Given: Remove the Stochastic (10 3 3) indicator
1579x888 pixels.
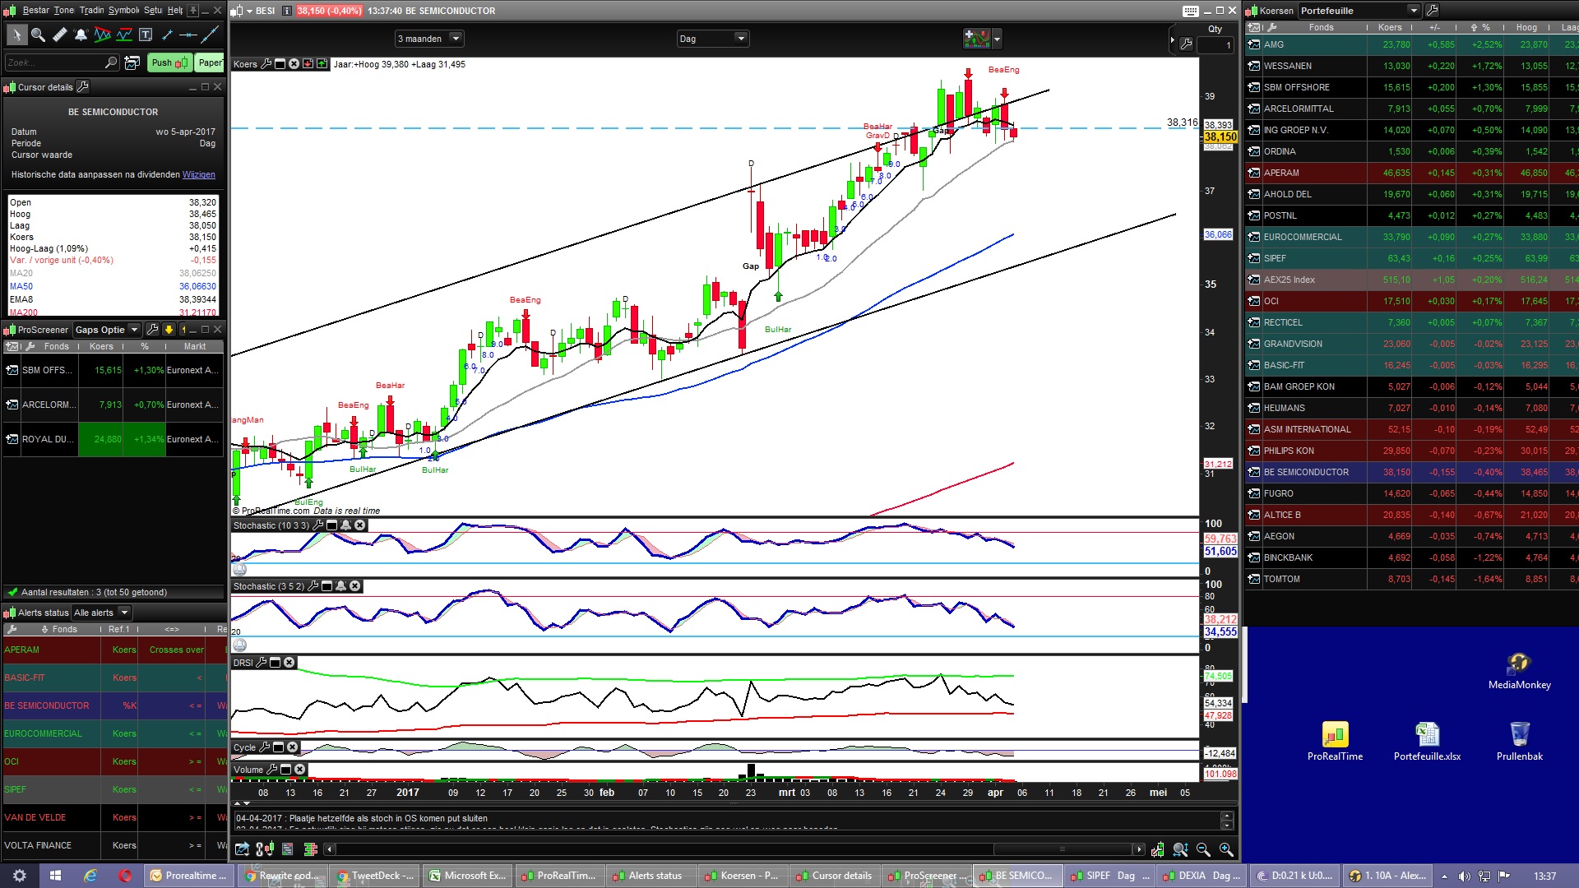Looking at the screenshot, I should [x=360, y=525].
